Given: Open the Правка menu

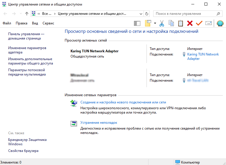Looking at the screenshot, I should click(22, 23).
